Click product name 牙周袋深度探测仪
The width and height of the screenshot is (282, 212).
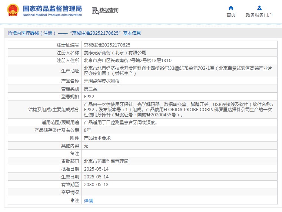point(102,81)
